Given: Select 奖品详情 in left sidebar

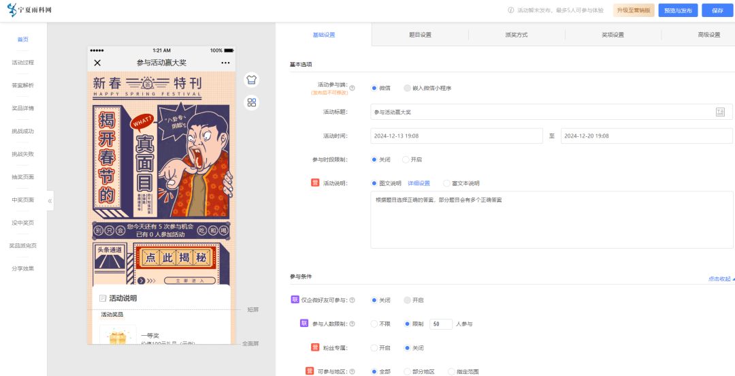Looking at the screenshot, I should click(23, 108).
